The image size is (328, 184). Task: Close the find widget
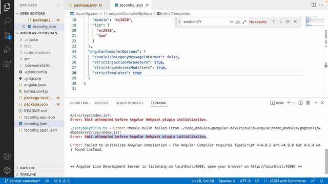(295, 21)
